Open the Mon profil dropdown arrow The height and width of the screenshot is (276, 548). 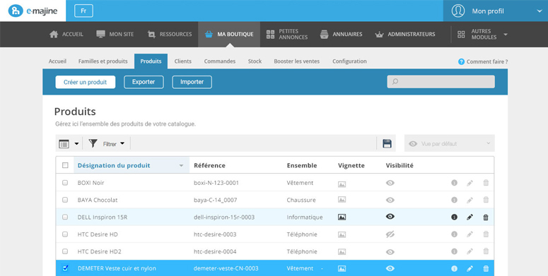(x=540, y=11)
